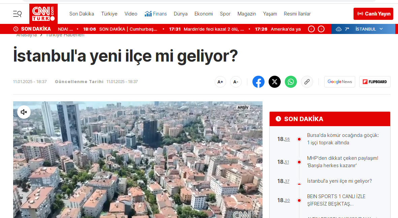Follow on Google News button

pyautogui.click(x=340, y=82)
